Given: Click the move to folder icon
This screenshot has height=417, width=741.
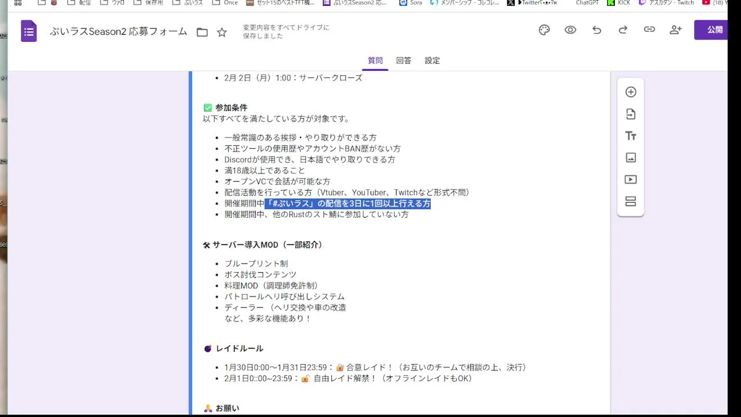Looking at the screenshot, I should click(x=202, y=32).
